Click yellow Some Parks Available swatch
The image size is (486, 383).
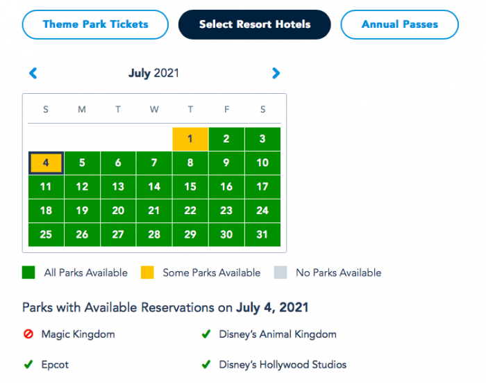point(146,273)
